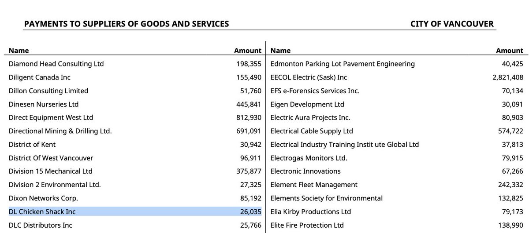Click the amount 37,813
Image resolution: width=529 pixels, height=233 pixels.
pos(512,144)
